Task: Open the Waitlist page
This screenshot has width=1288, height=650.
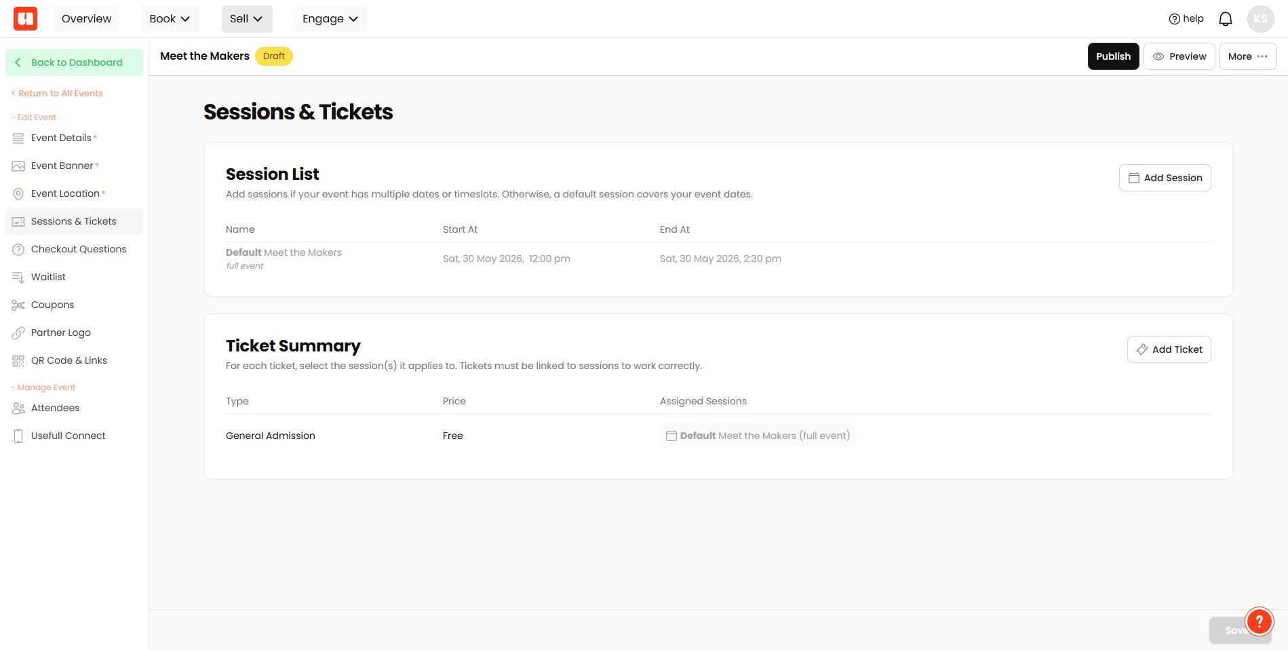Action: [x=74, y=277]
